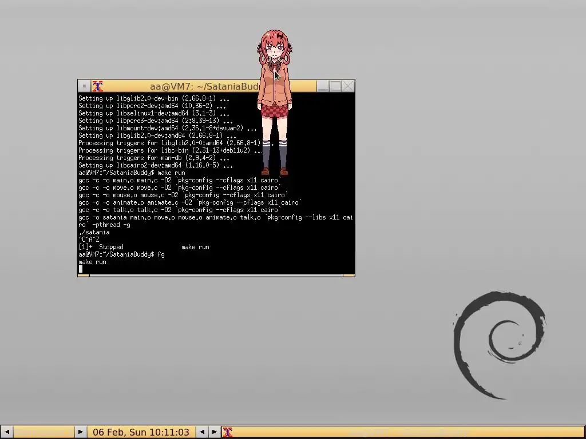
Task: Click the line 'Setting up libselinux1-dev:amd64'
Action: click(154, 114)
